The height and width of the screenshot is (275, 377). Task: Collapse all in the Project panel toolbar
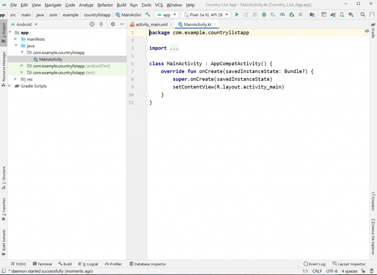click(101, 24)
